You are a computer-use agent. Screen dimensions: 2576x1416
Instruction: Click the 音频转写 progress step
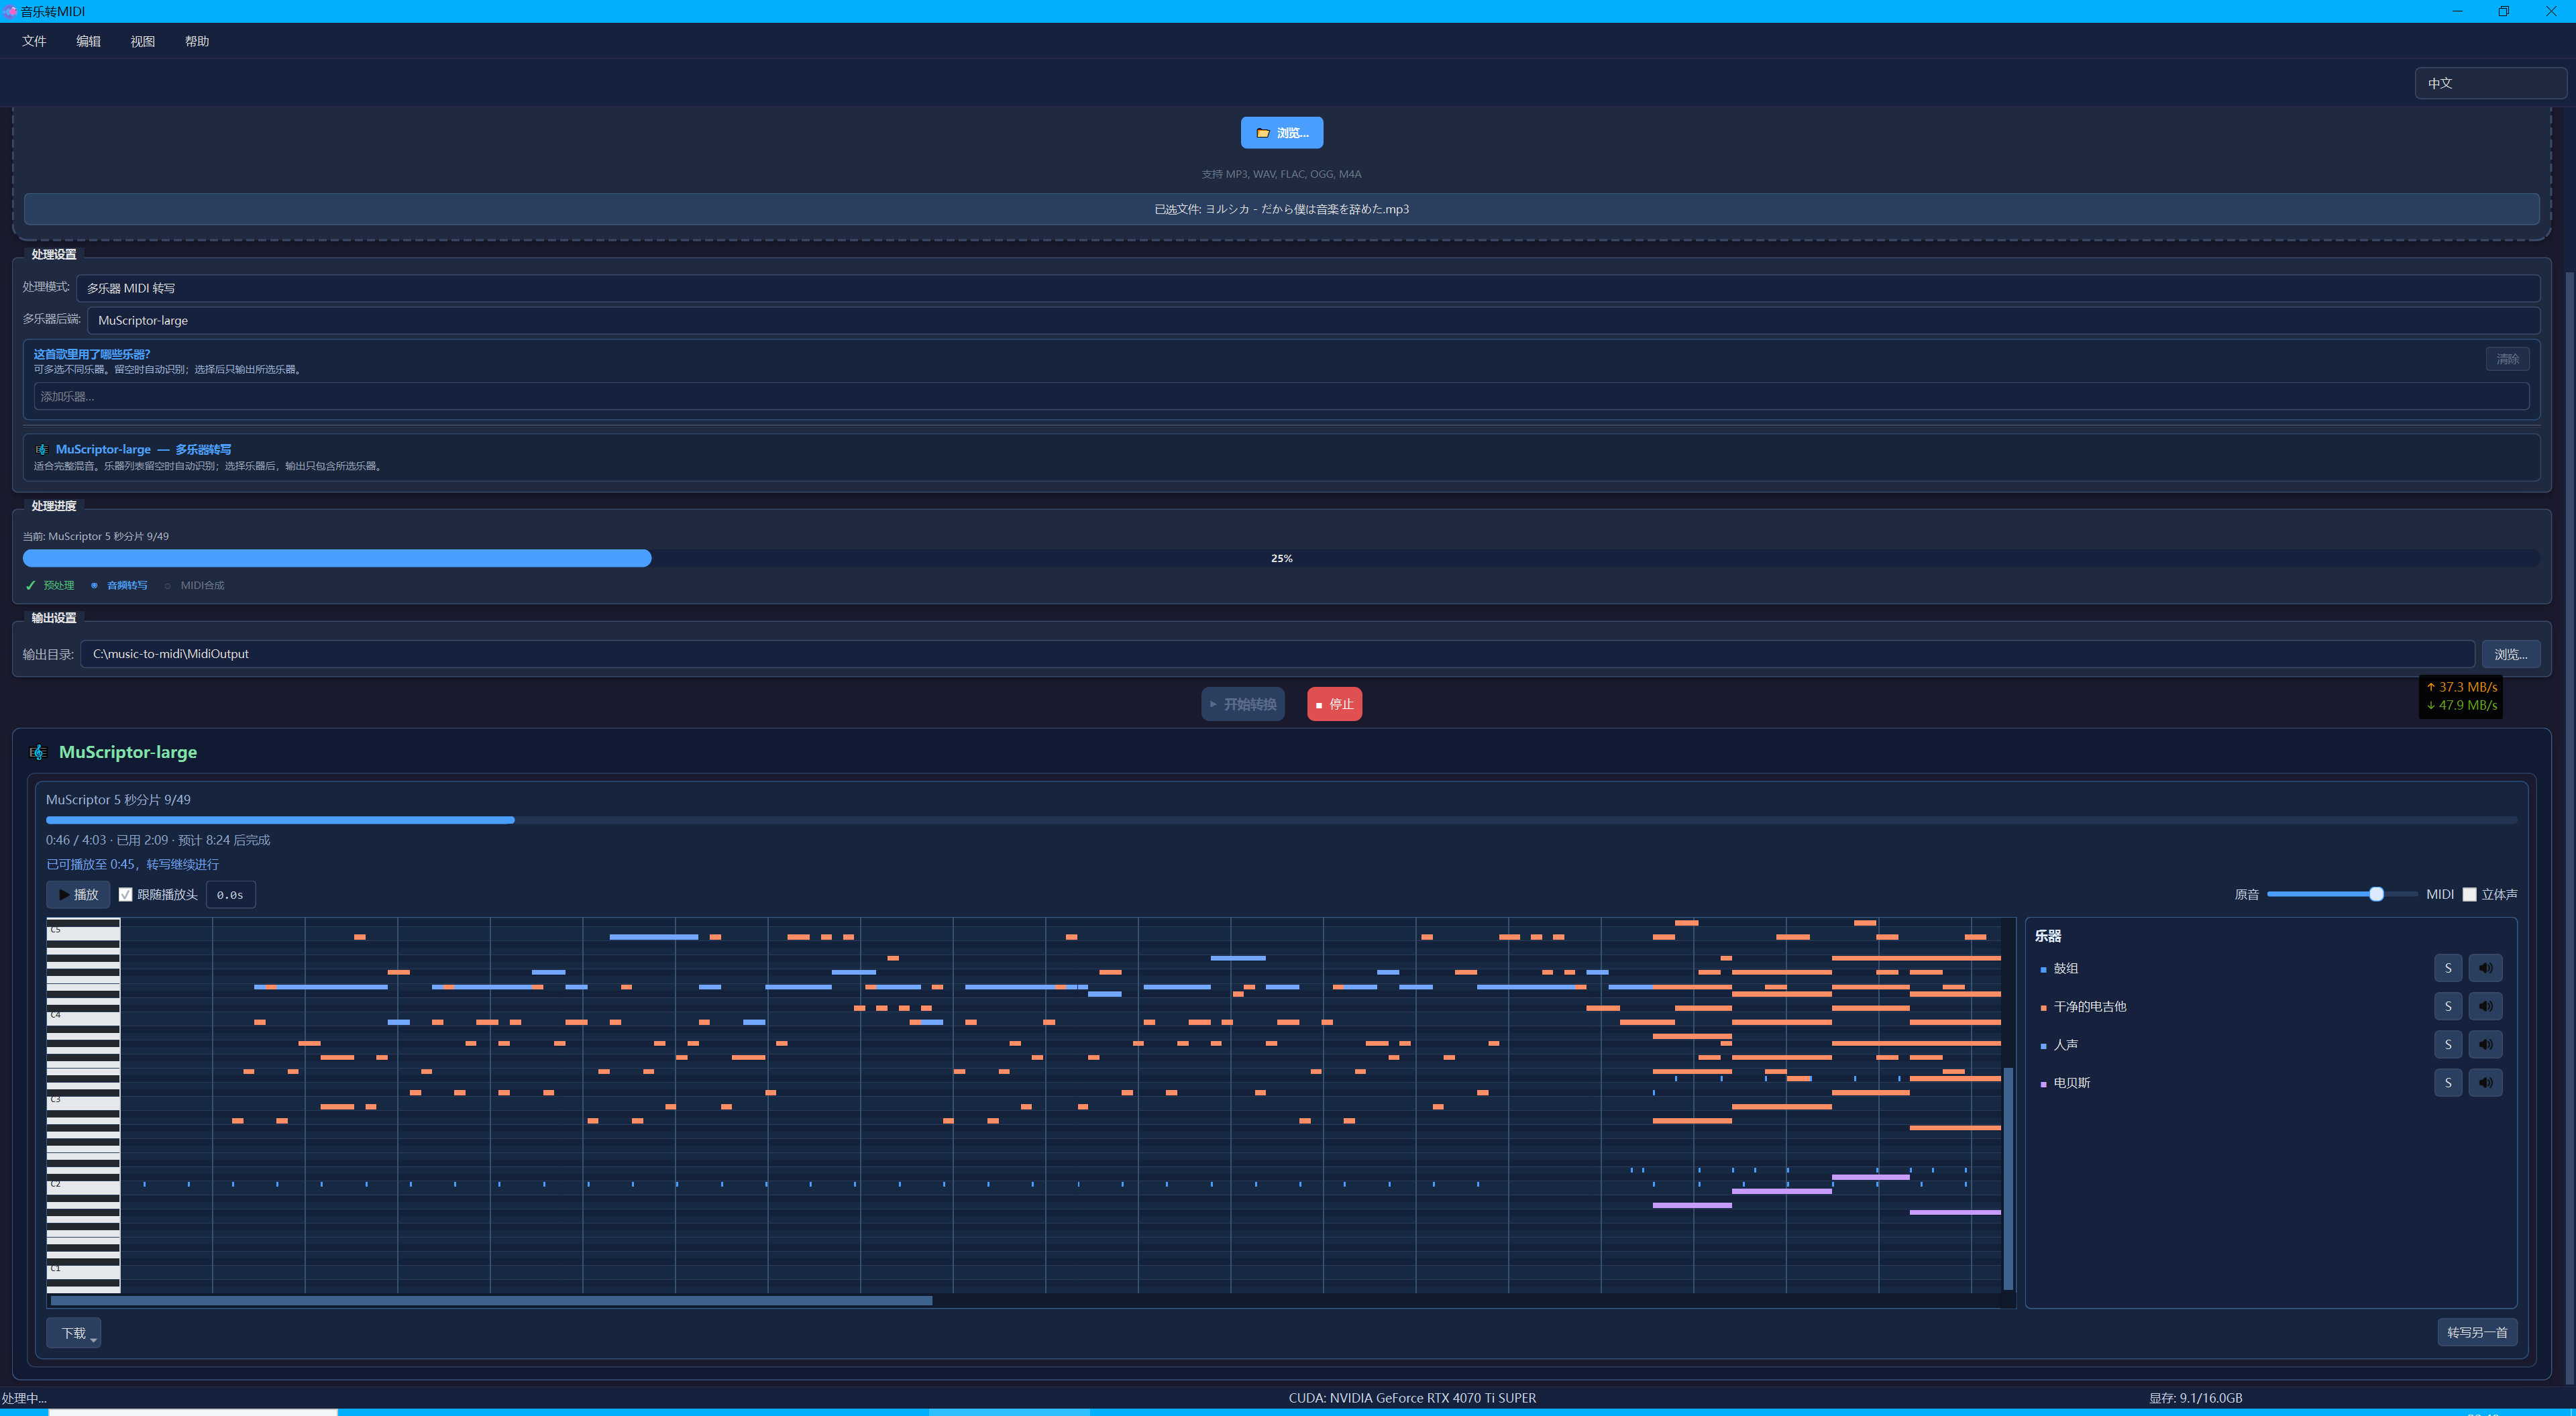coord(127,586)
